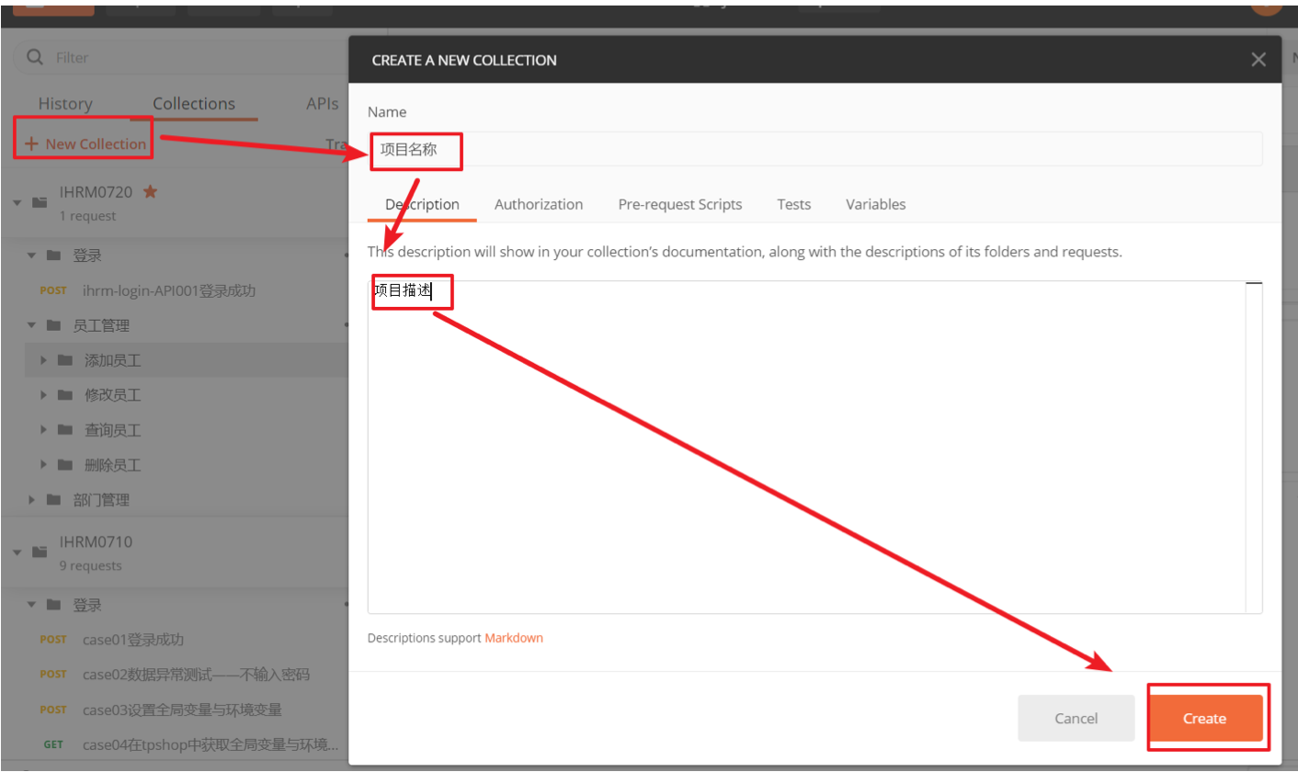Switch to History tab in sidebar
The width and height of the screenshot is (1298, 772).
[65, 104]
